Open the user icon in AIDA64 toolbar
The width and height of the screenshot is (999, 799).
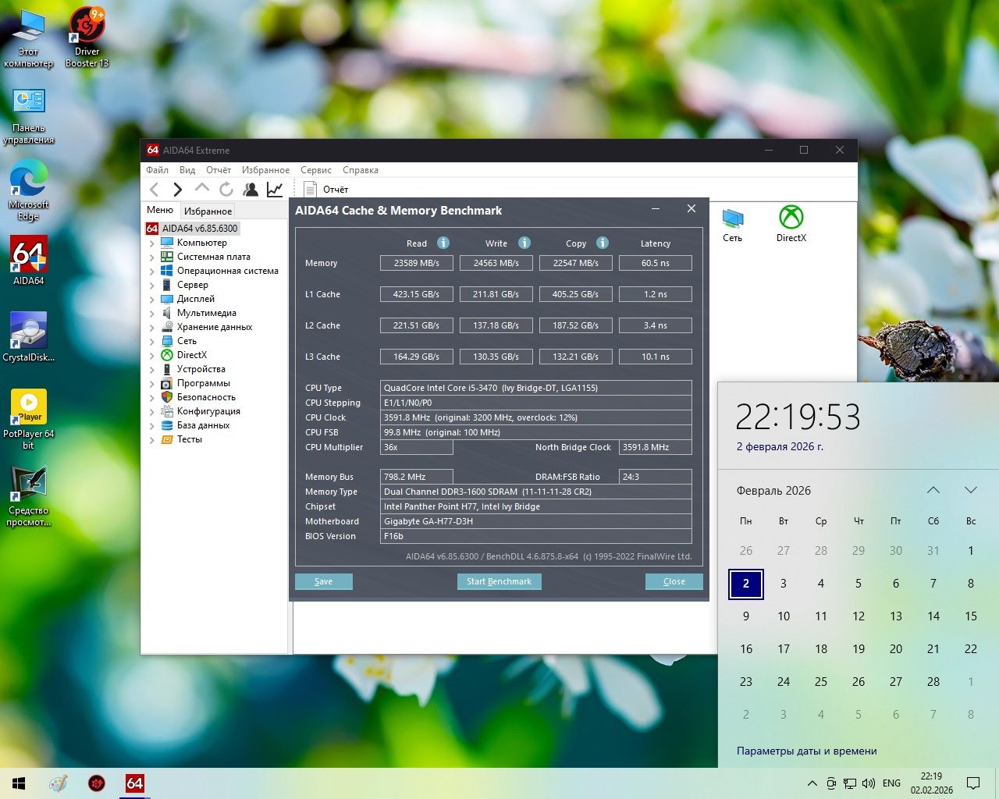tap(251, 189)
